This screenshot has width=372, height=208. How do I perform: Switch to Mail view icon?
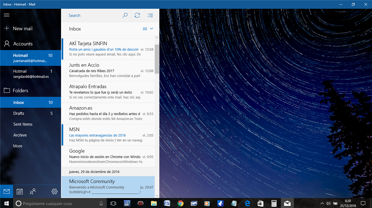tap(7, 191)
